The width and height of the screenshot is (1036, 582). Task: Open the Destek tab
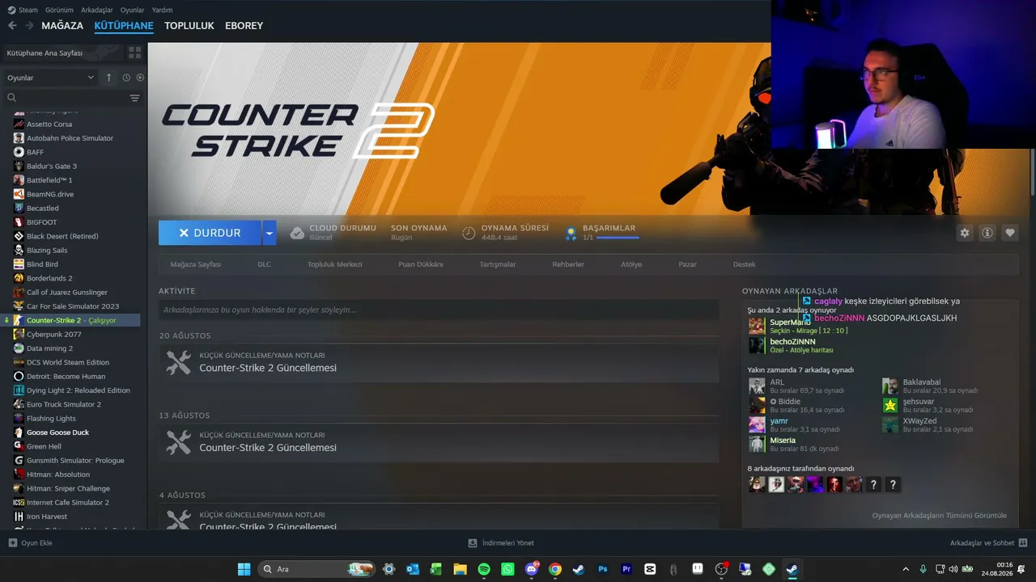745,264
